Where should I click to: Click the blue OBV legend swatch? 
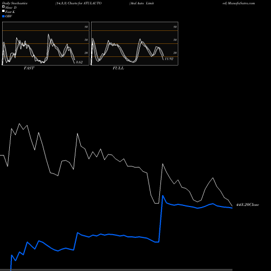[3, 16]
